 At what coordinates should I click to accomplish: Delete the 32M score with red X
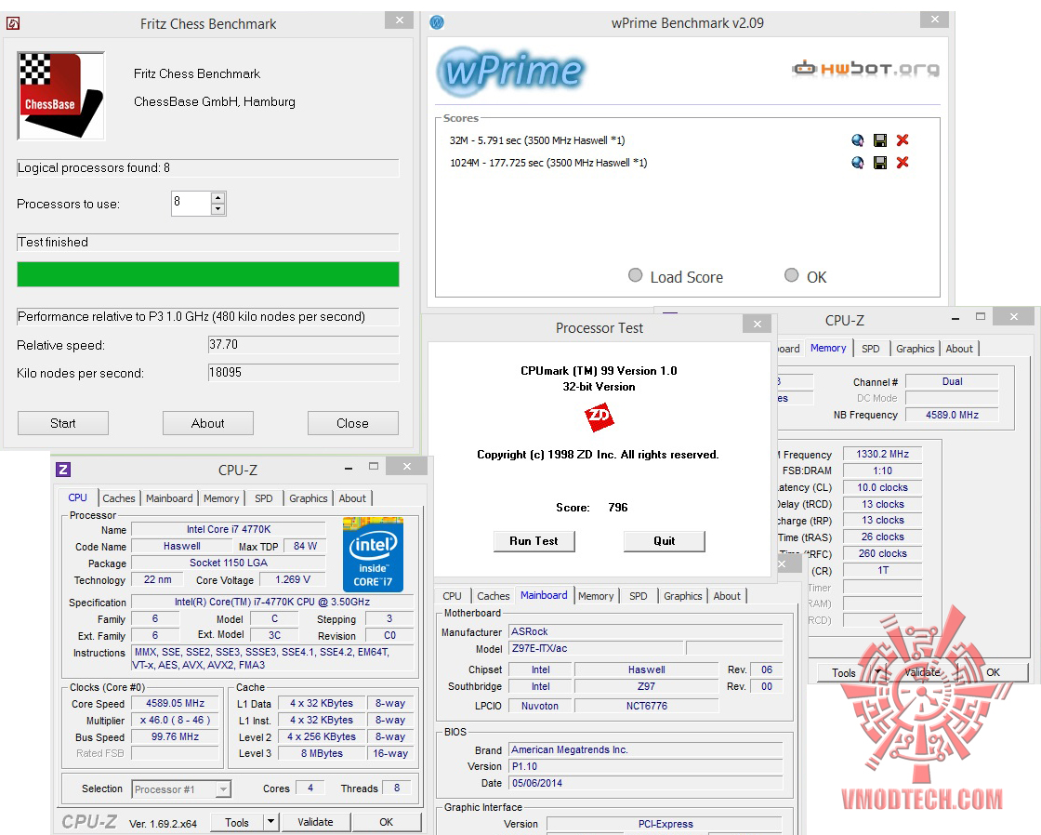tap(903, 140)
